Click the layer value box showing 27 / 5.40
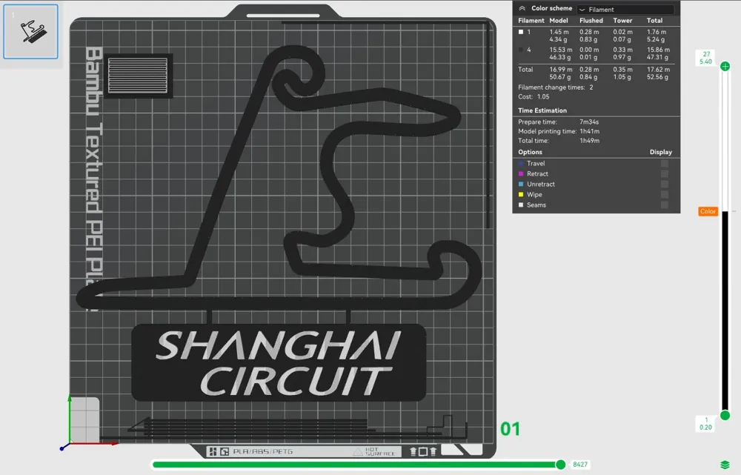 [706, 59]
